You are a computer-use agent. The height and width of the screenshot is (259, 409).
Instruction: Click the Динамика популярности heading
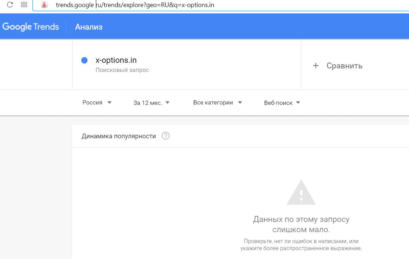coord(119,136)
